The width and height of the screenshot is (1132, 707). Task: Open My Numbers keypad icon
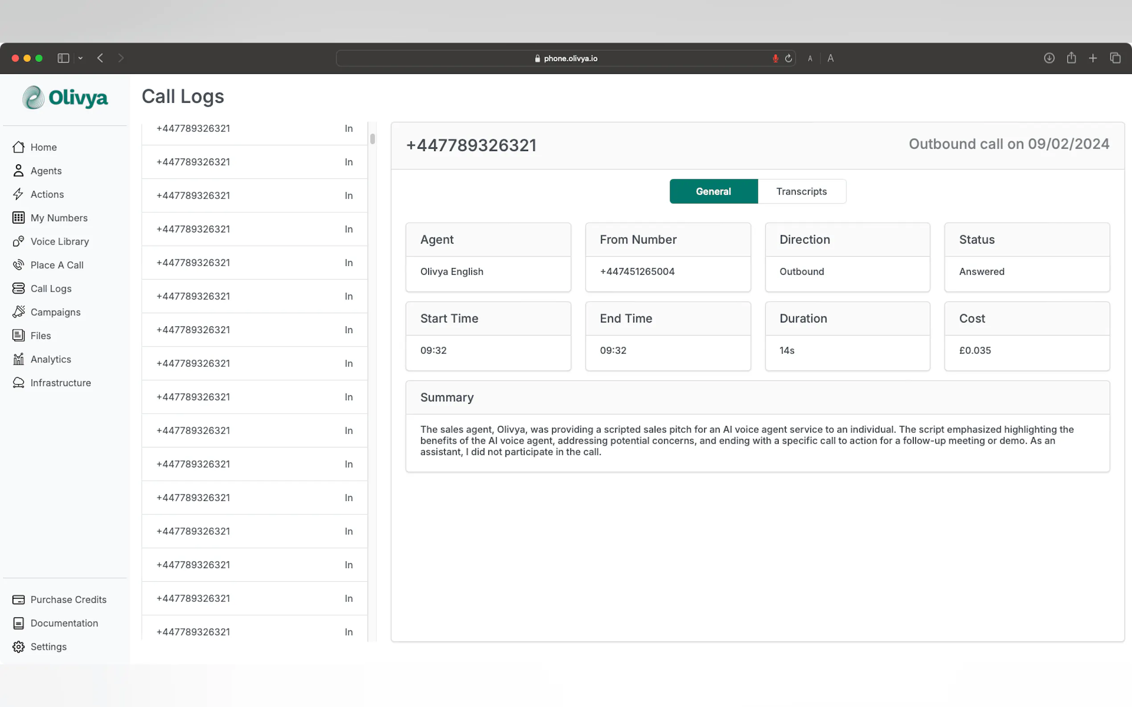point(18,218)
